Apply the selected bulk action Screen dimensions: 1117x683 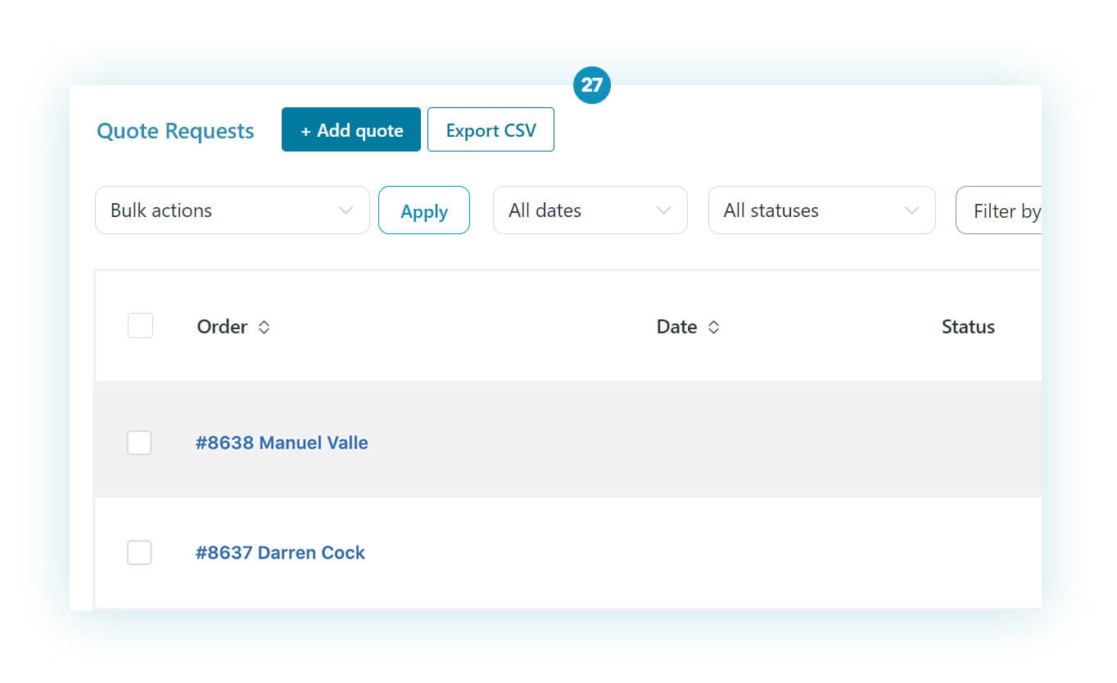tap(424, 210)
